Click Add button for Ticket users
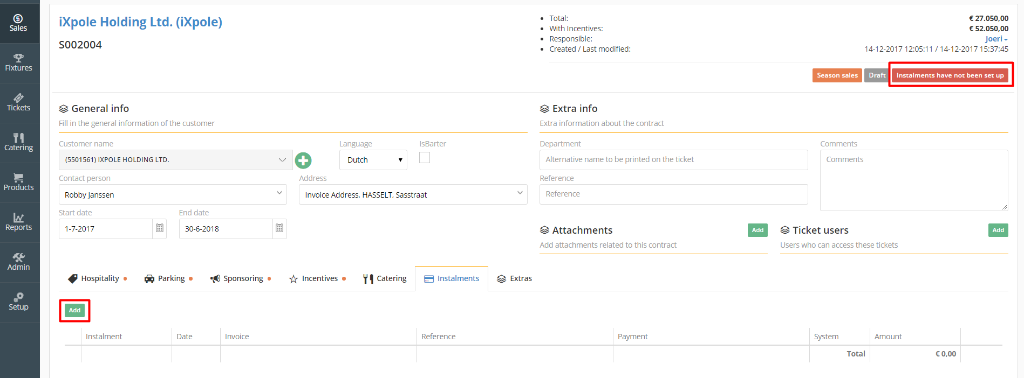 (x=998, y=230)
